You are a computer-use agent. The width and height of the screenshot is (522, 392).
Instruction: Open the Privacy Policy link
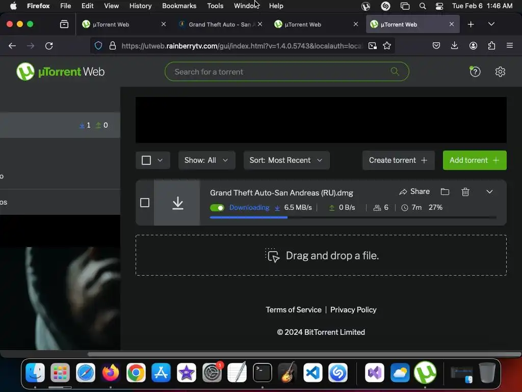click(x=353, y=310)
